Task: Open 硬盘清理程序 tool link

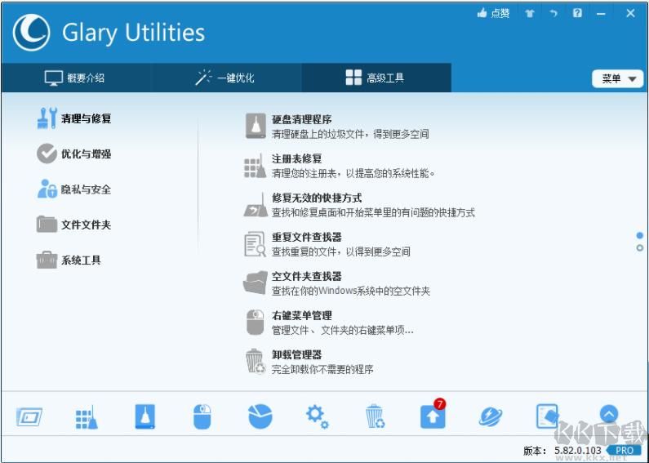Action: 302,120
